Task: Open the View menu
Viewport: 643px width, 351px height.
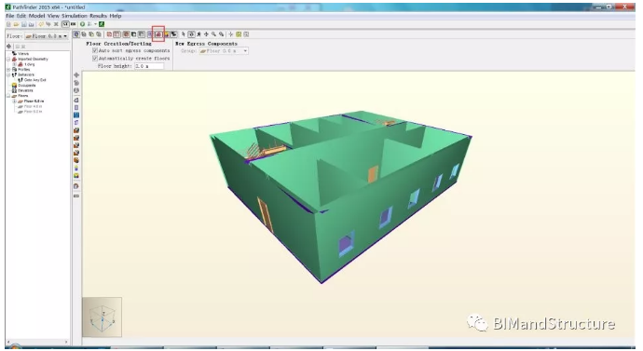Action: [53, 16]
